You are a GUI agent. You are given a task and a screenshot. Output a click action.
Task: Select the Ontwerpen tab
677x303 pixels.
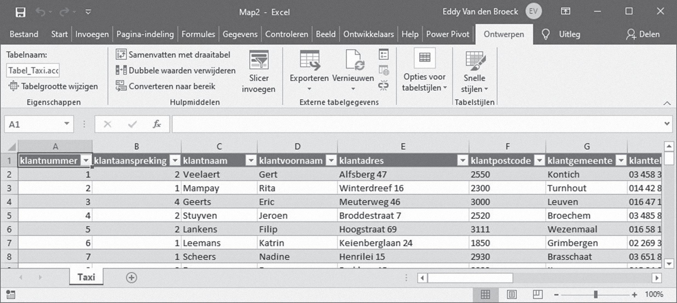click(x=504, y=34)
